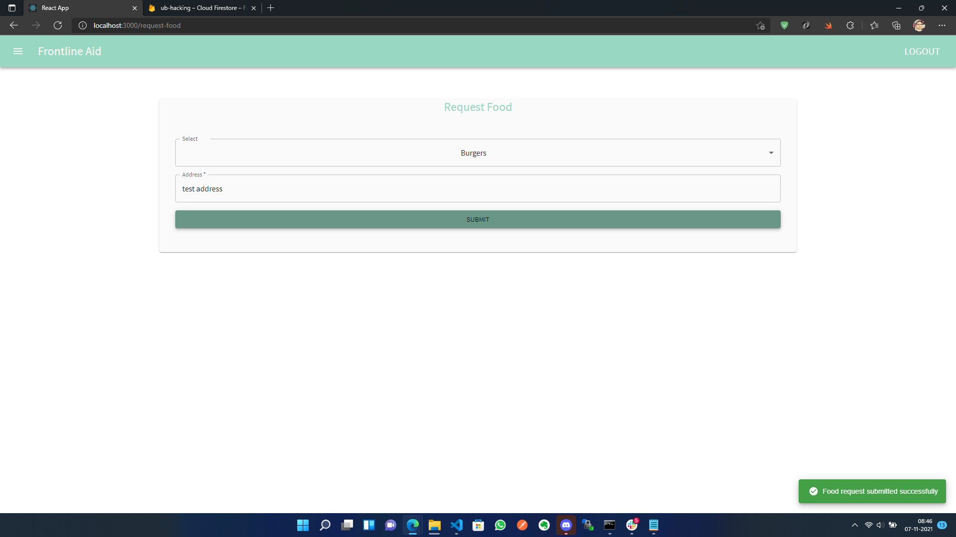Screen dimensions: 956x537
Task: Open the Collections panel
Action: point(896,25)
